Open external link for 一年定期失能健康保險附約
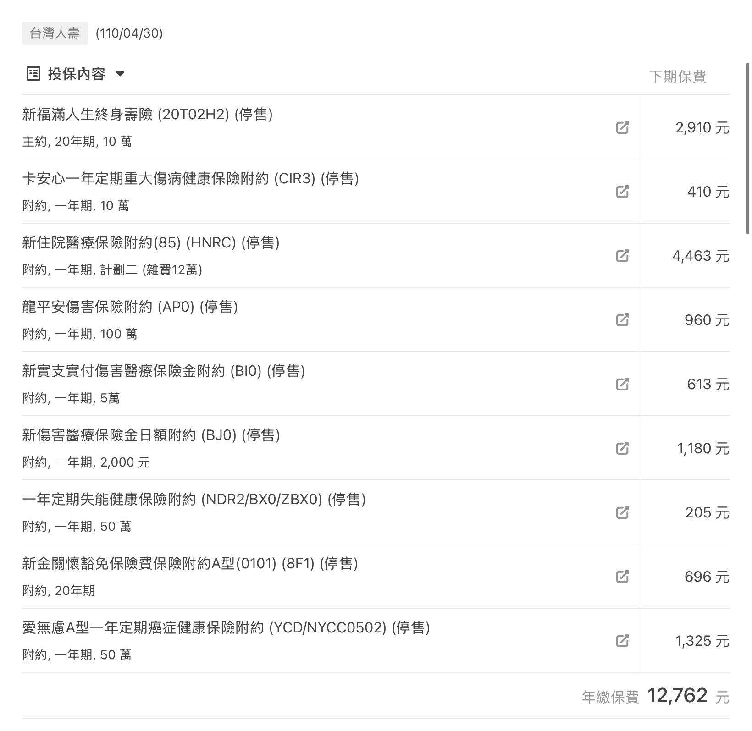The height and width of the screenshot is (731, 752). coord(622,512)
